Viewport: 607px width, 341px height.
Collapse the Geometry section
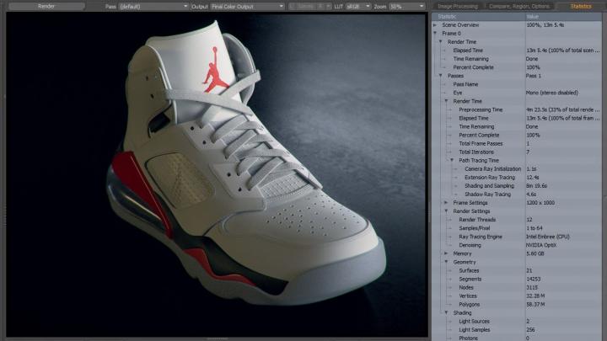(x=447, y=261)
